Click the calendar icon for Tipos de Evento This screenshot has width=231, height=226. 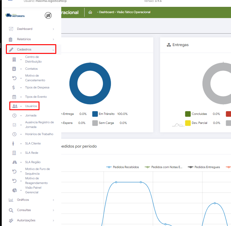point(14,97)
